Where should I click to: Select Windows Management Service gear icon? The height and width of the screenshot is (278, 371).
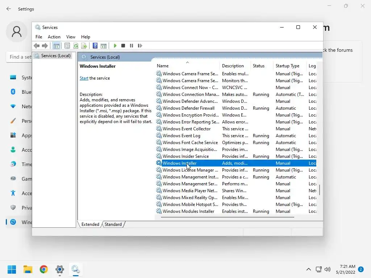(x=159, y=184)
